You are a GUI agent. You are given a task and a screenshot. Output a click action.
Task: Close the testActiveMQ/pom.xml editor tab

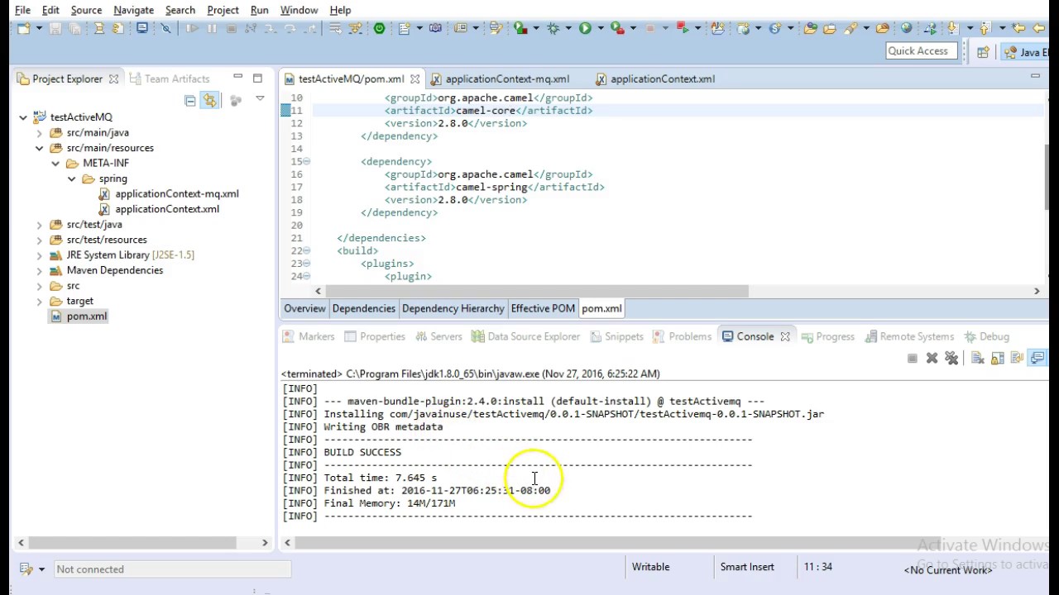click(x=414, y=79)
